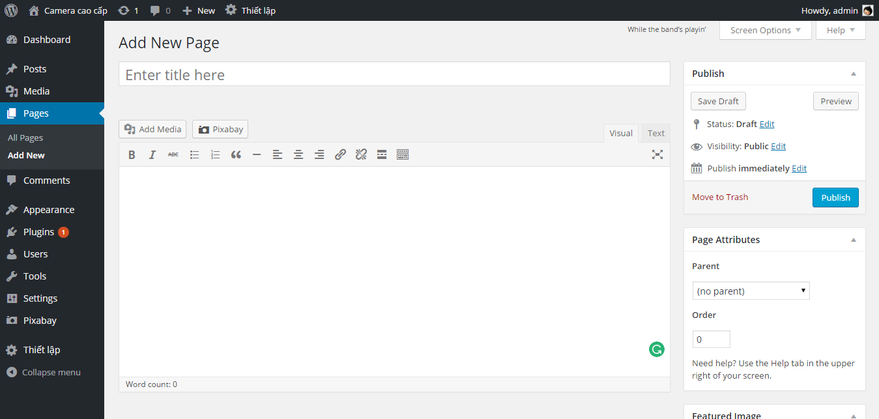Align text right
879x419 pixels.
[x=319, y=154]
